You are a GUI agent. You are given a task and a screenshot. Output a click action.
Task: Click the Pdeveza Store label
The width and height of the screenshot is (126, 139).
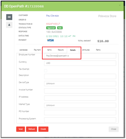pos(107,16)
